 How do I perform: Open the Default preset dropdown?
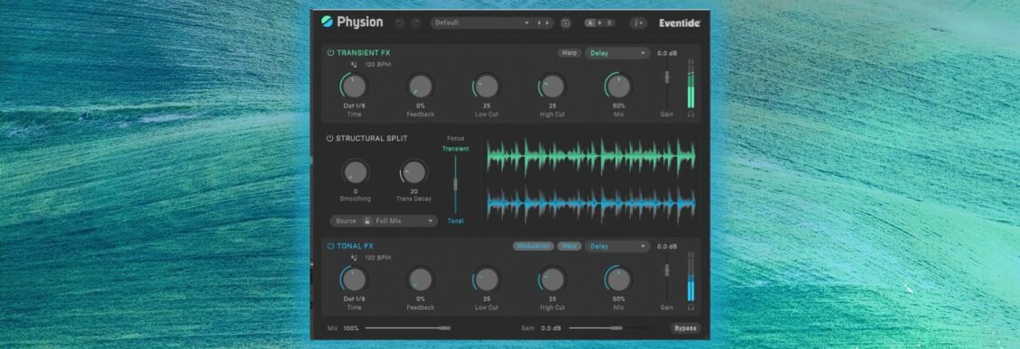coord(481,23)
